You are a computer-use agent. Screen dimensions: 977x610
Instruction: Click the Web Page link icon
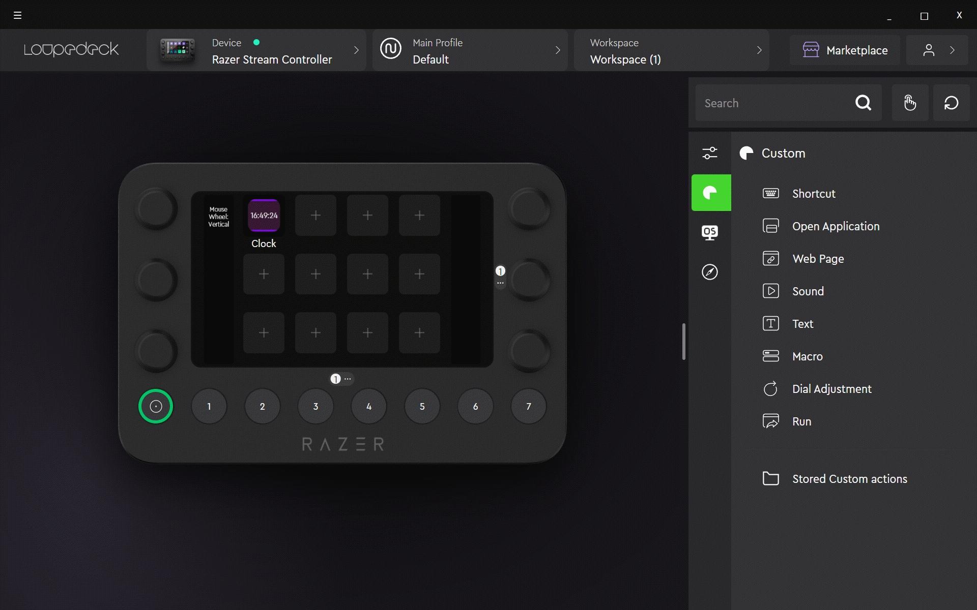(x=770, y=258)
